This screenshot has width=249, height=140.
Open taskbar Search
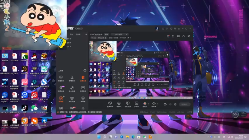click(x=105, y=137)
